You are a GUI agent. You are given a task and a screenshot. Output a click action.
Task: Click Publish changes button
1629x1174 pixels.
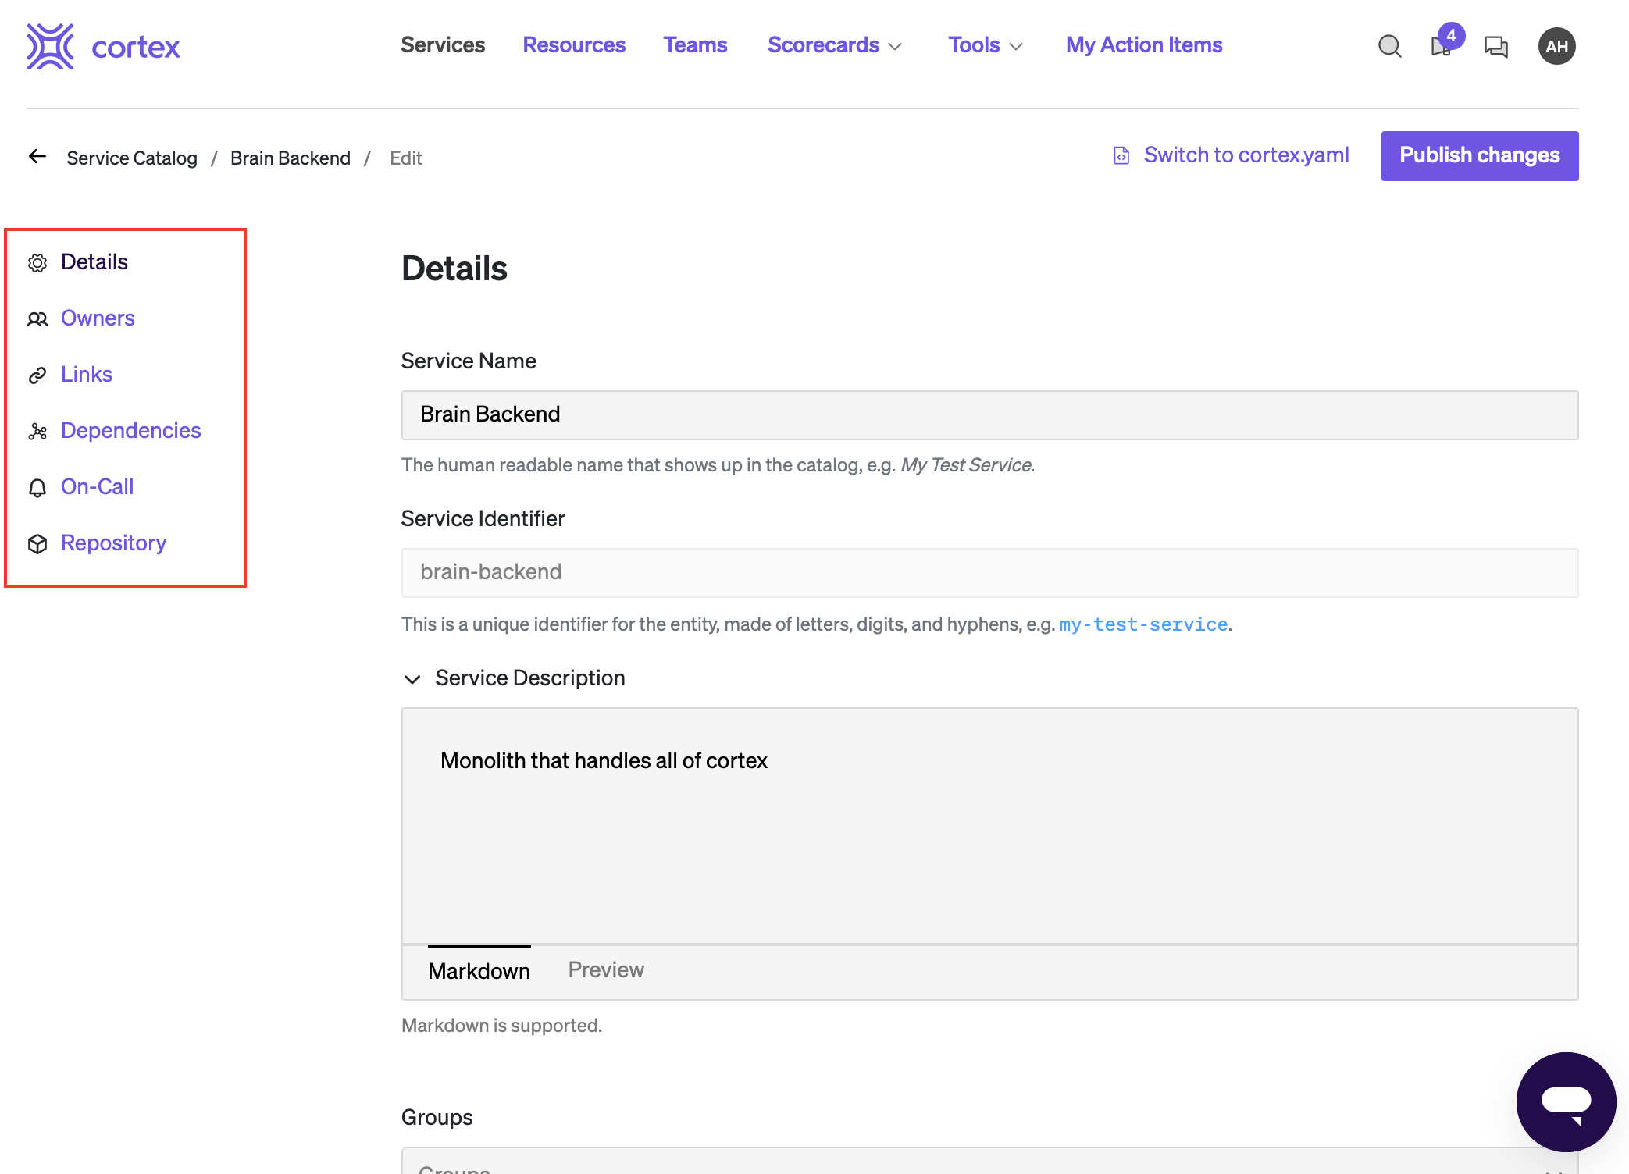point(1479,155)
